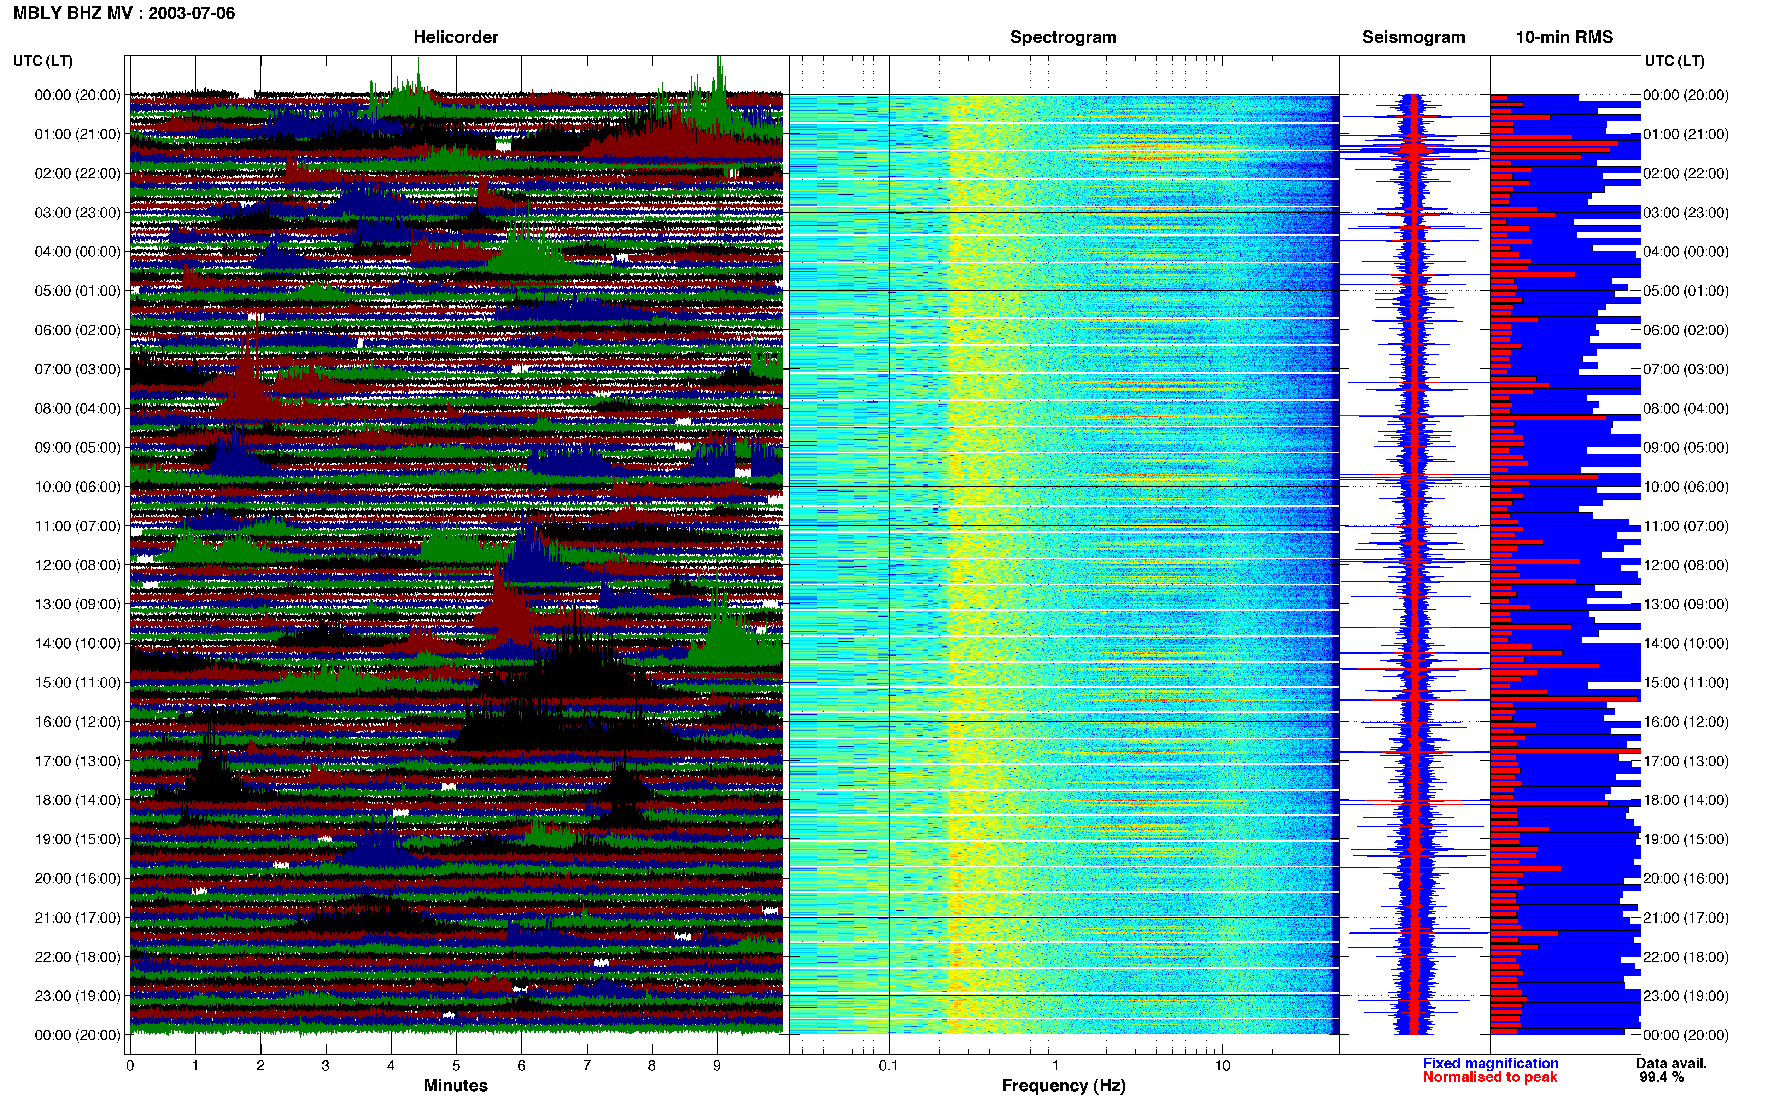Click the Helicorder panel heading
1774x1110 pixels.
pyautogui.click(x=456, y=37)
